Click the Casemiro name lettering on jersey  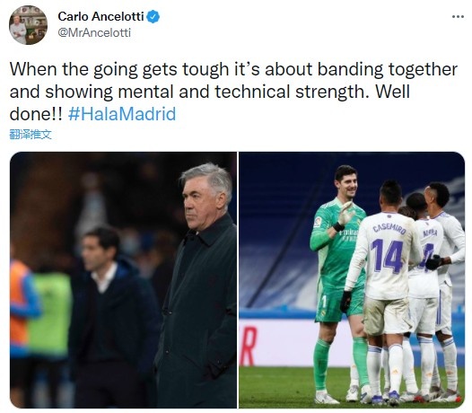click(x=389, y=229)
